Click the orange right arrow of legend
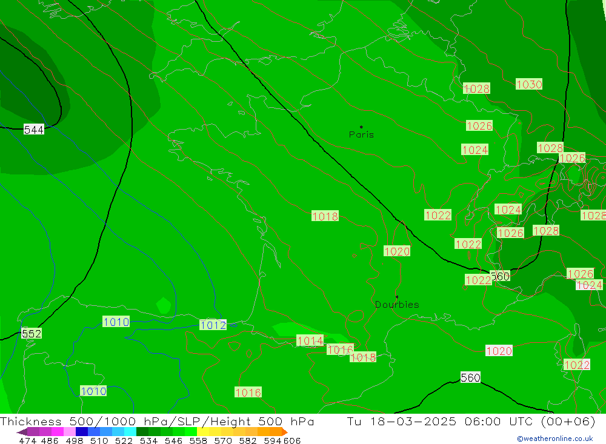 coord(285,432)
